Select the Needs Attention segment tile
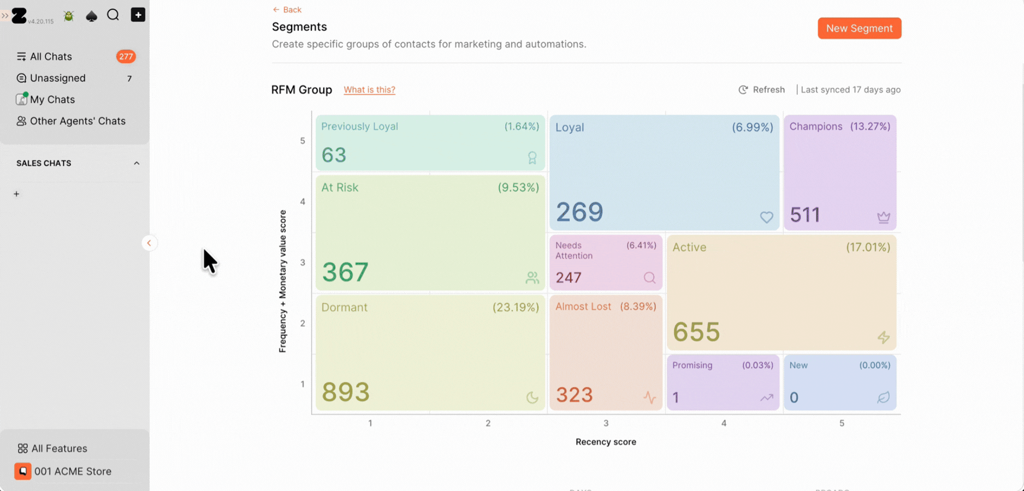Viewport: 1024px width, 491px height. tap(606, 262)
